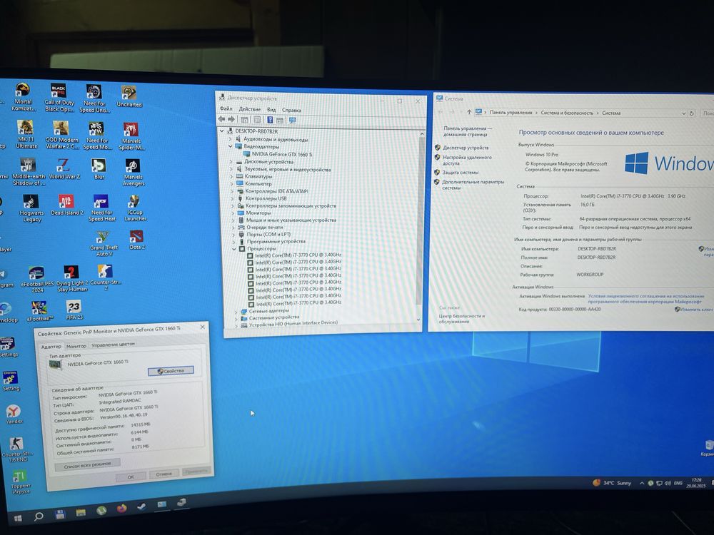
Task: Expand the Мониторы node
Action: point(233,213)
